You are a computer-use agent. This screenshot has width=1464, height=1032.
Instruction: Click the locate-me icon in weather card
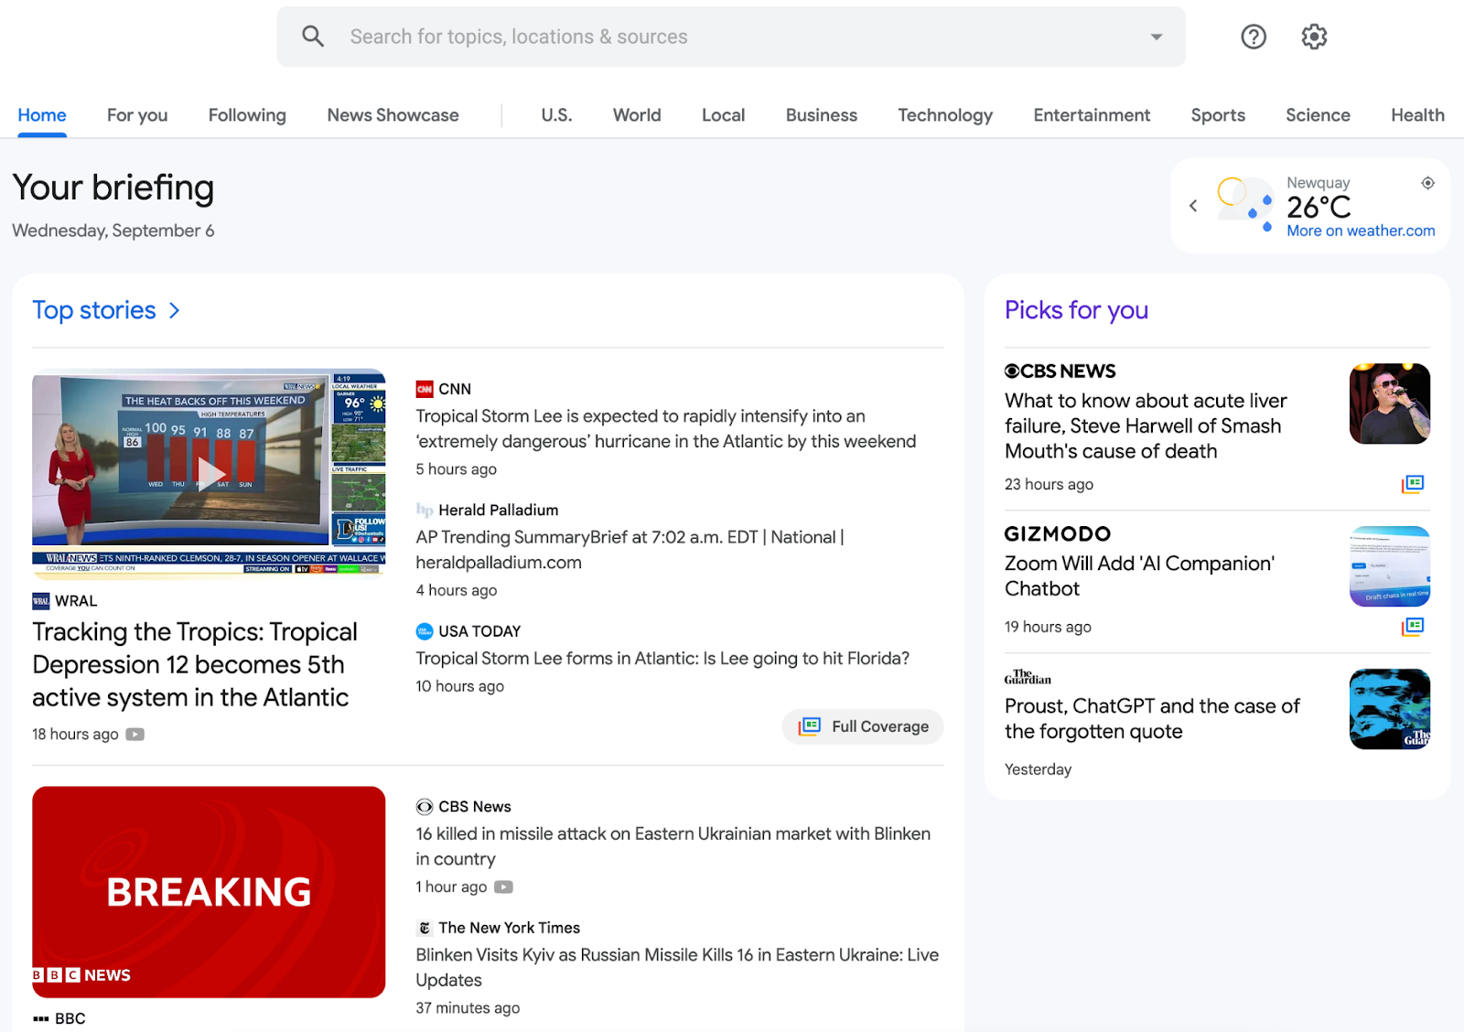point(1427,183)
